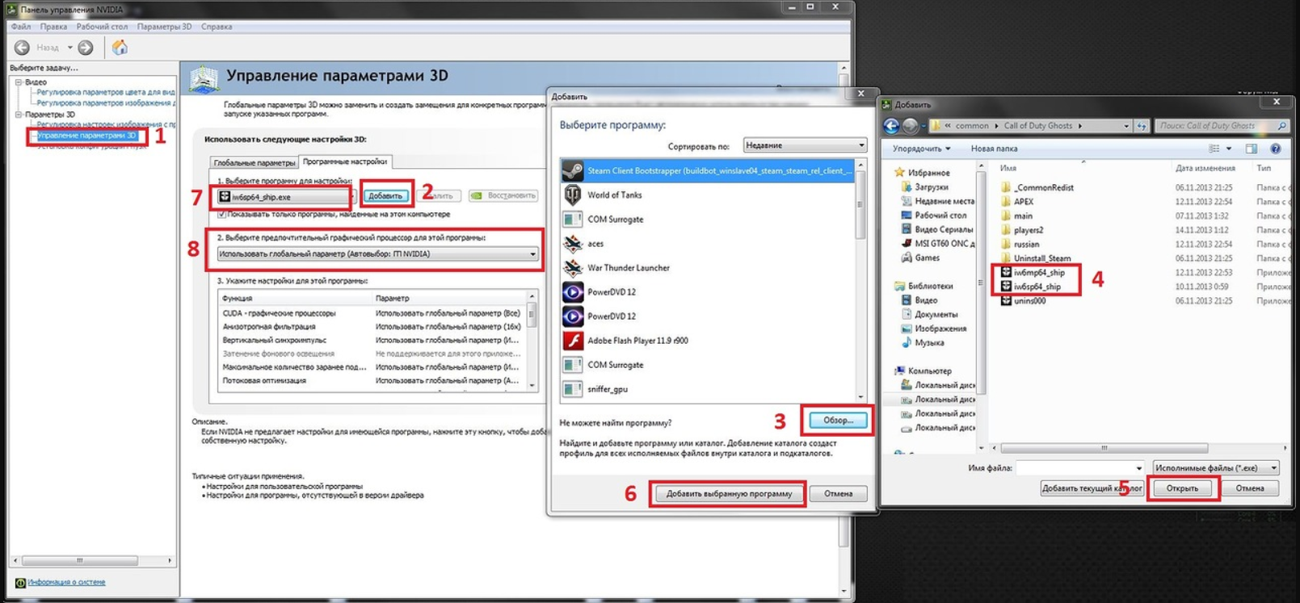Select the aces program icon

(573, 243)
